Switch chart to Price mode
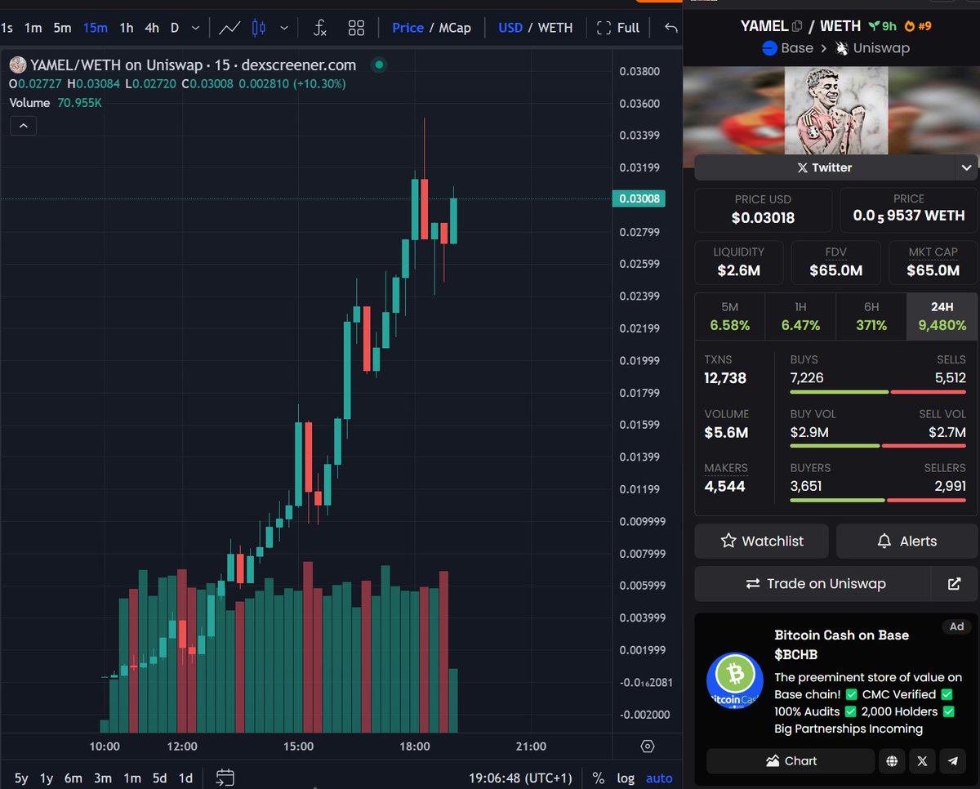Screen dimensions: 980x789 pyautogui.click(x=408, y=28)
